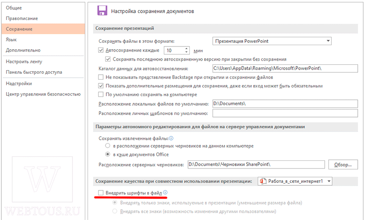Click the purple save diskette icon
The width and height of the screenshot is (365, 220).
pos(102,10)
